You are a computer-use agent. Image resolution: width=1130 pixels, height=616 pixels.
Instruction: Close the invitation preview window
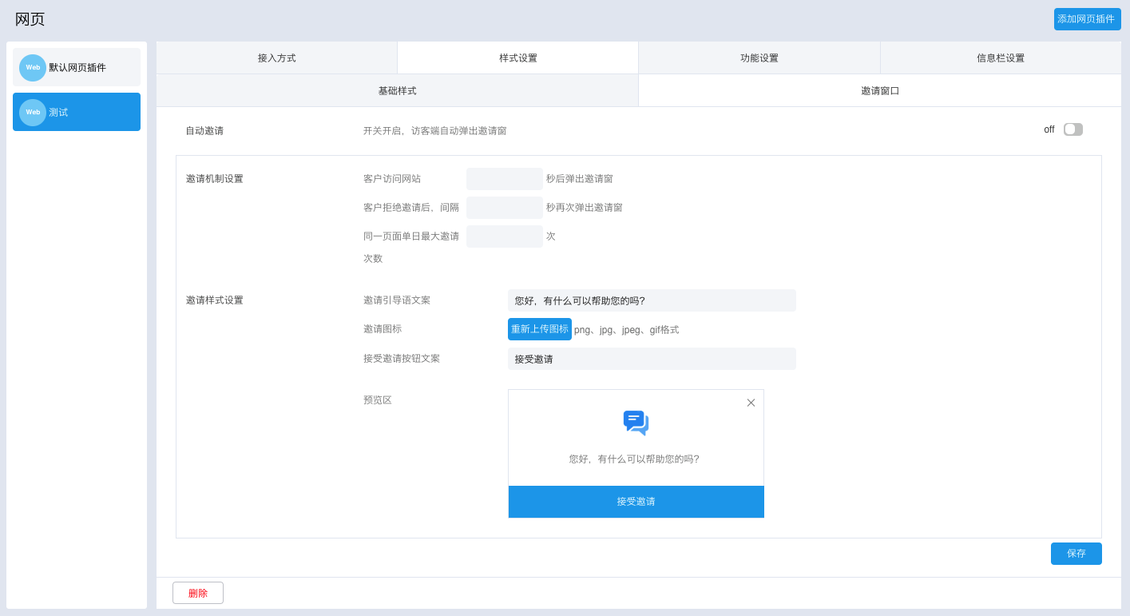(751, 403)
